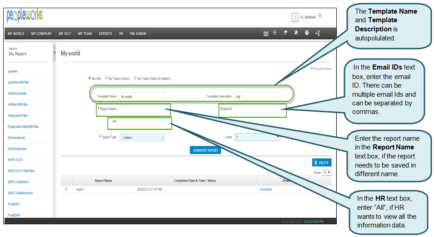This screenshot has height=237, width=434.
Task: Open the REPORTS menu
Action: tap(105, 34)
